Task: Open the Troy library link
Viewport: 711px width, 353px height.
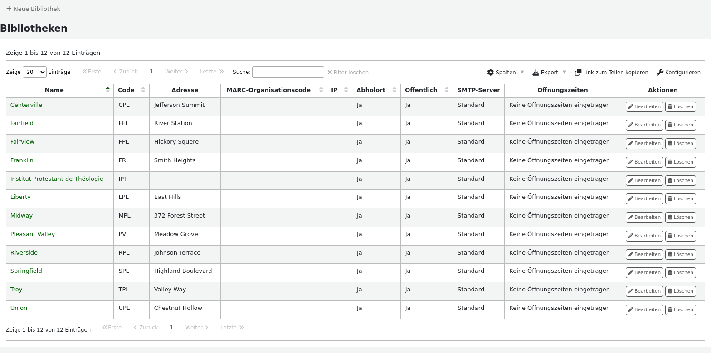Action: point(16,289)
